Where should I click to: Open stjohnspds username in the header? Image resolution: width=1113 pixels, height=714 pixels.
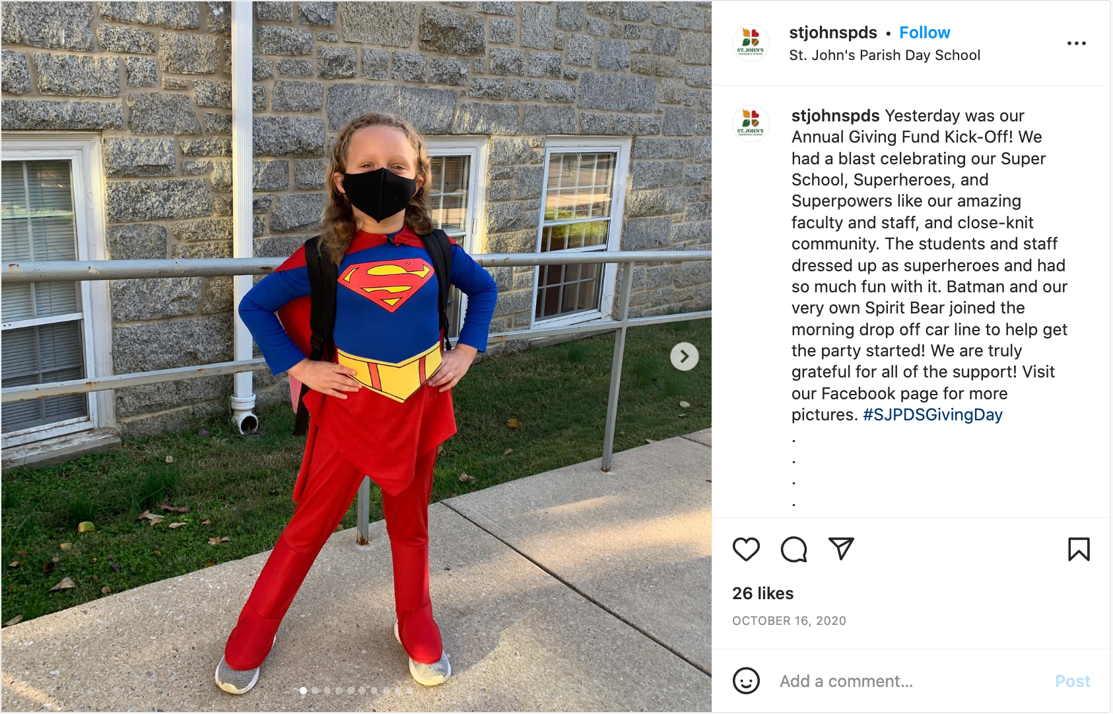pos(833,32)
